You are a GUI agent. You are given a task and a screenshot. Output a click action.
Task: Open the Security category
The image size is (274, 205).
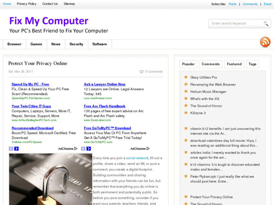tap(77, 44)
